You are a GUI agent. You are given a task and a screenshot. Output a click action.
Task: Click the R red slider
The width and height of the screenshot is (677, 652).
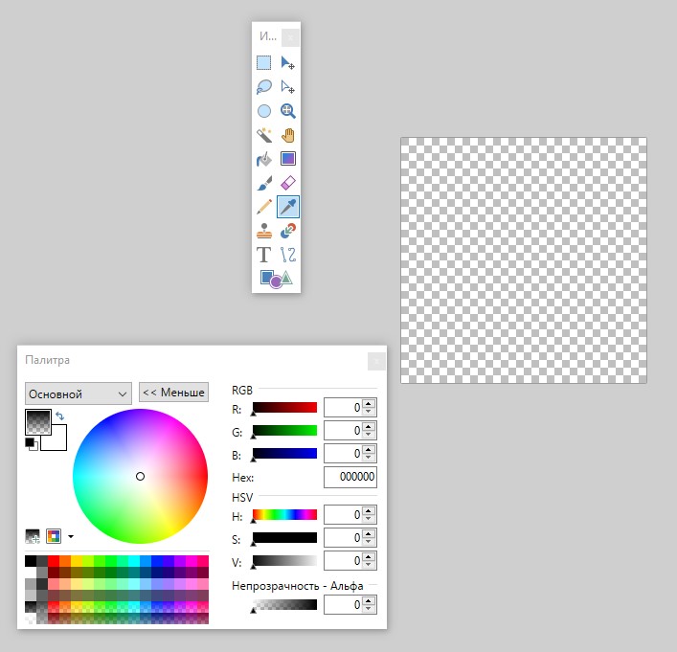284,408
